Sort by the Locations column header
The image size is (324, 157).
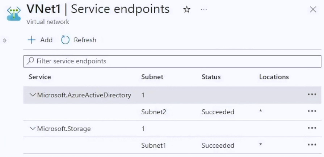pos(274,77)
